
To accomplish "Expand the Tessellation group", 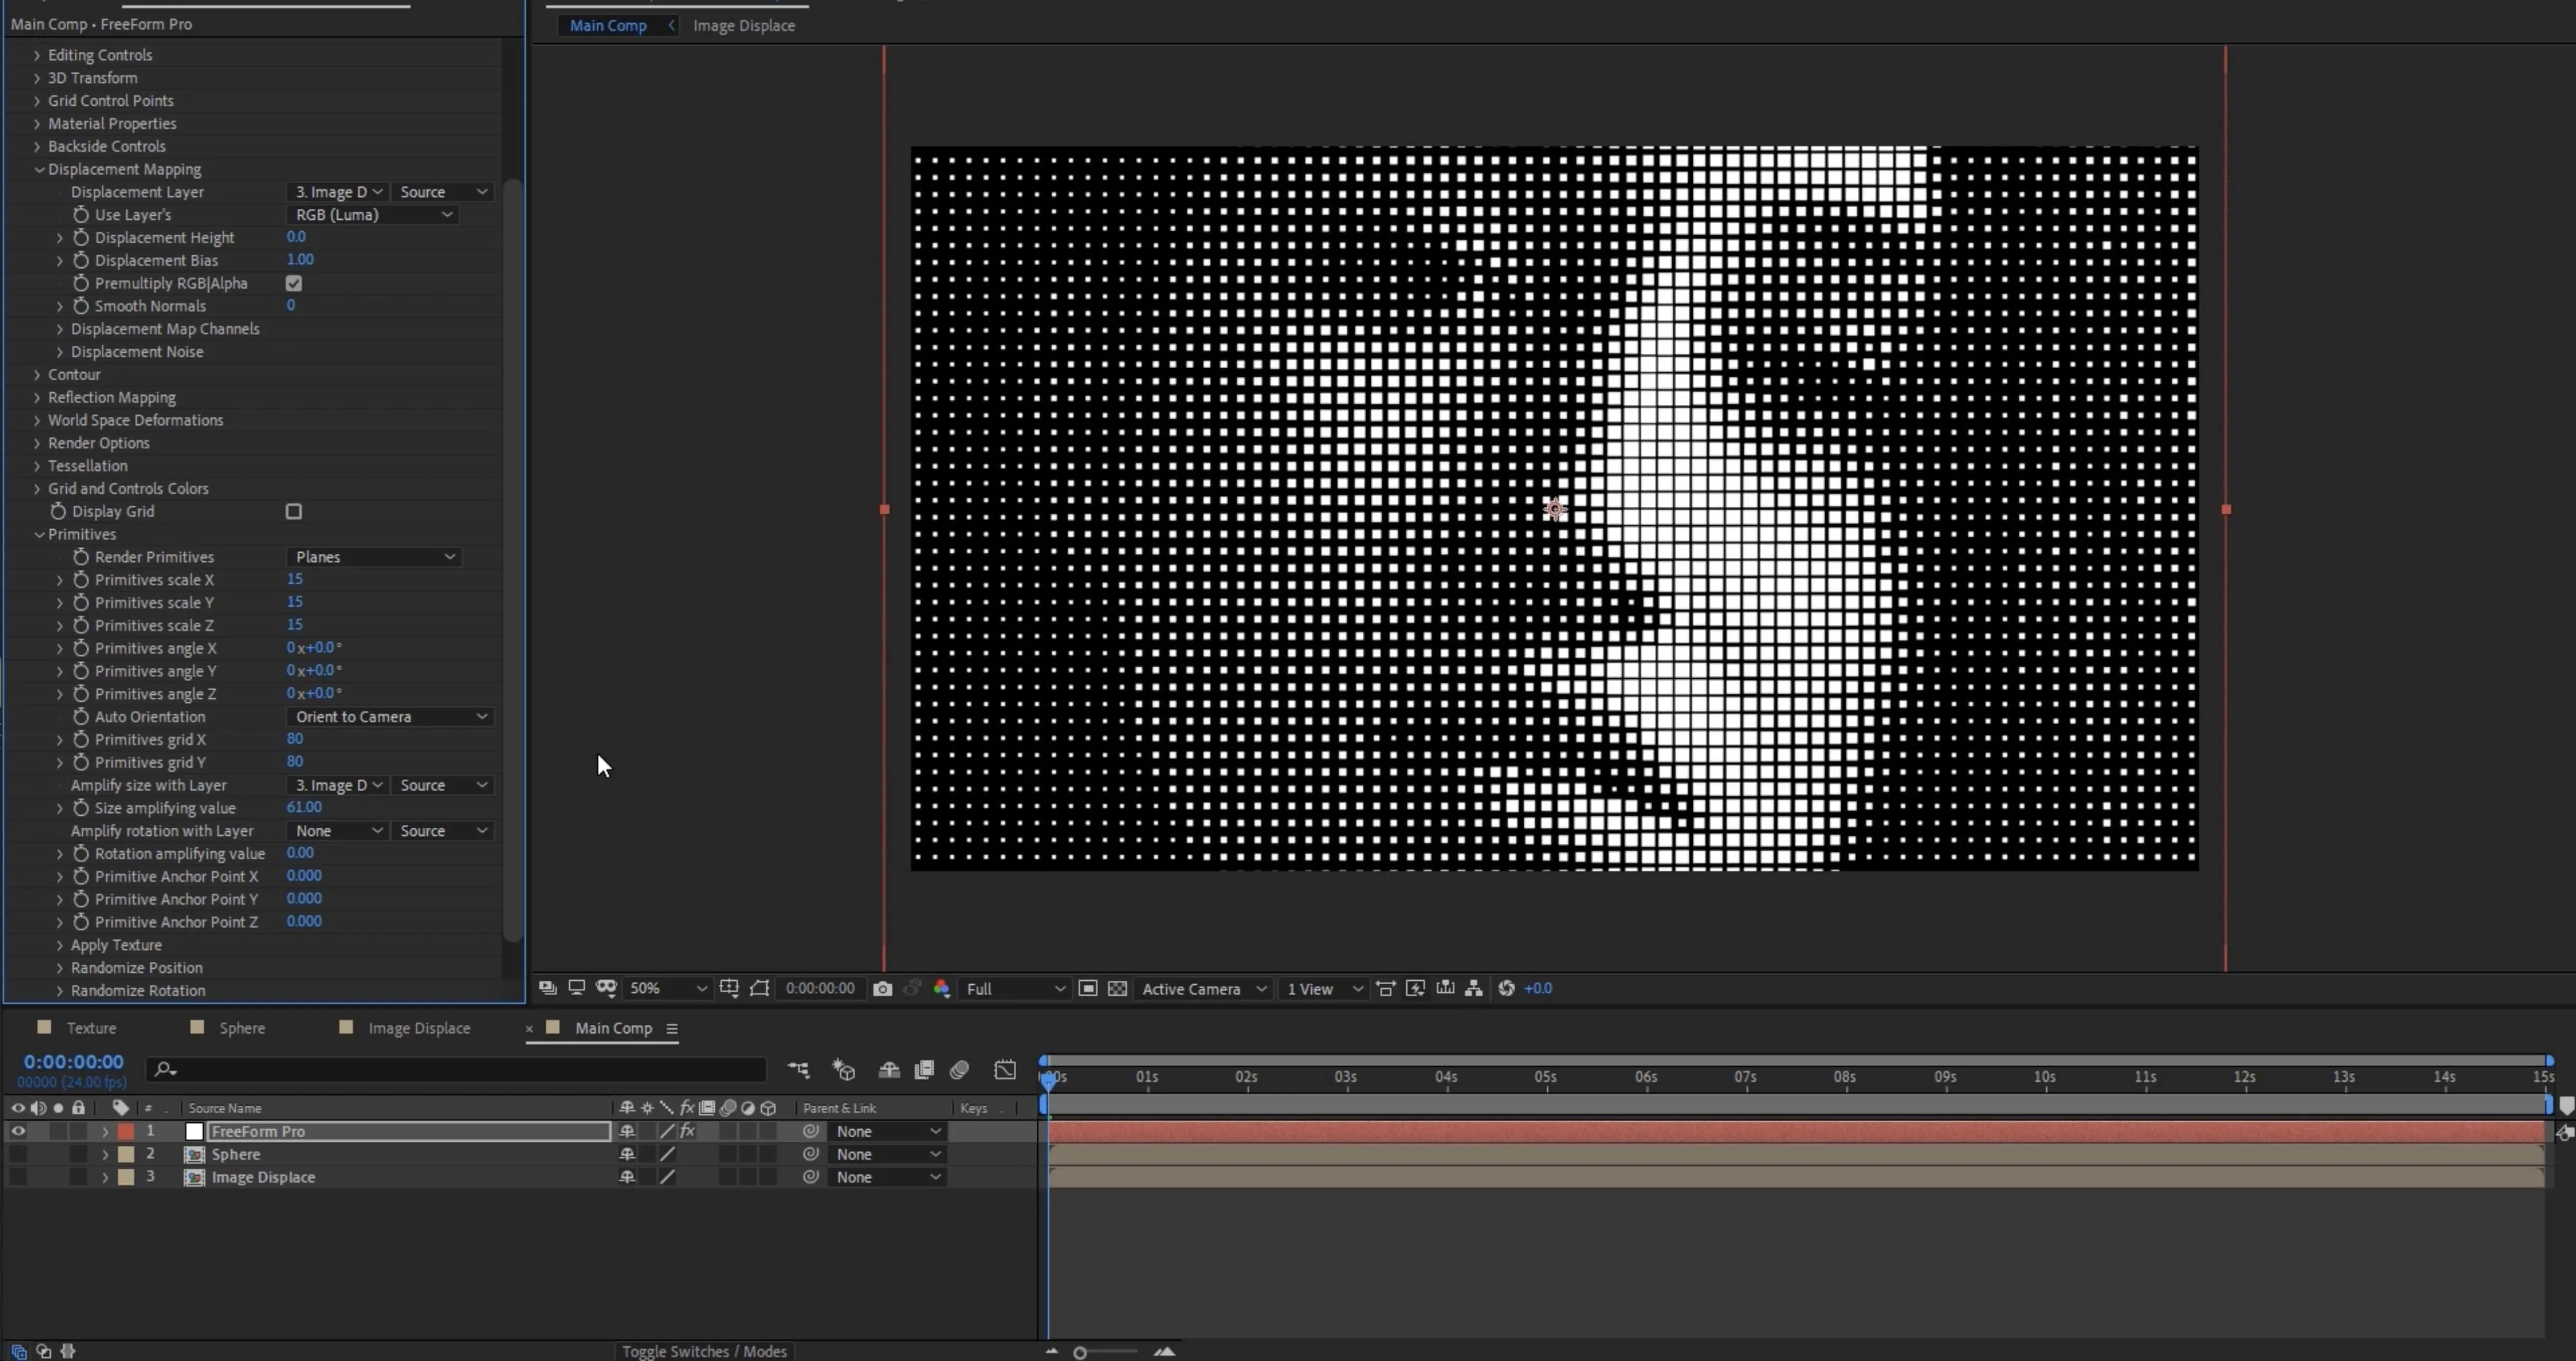I will (x=37, y=465).
